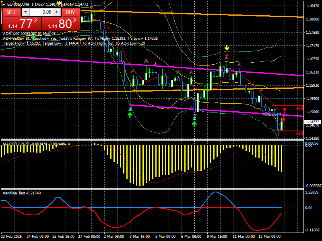This screenshot has width=322, height=241.
Task: Click MACD scale value 0.00056
Action: click(x=312, y=143)
